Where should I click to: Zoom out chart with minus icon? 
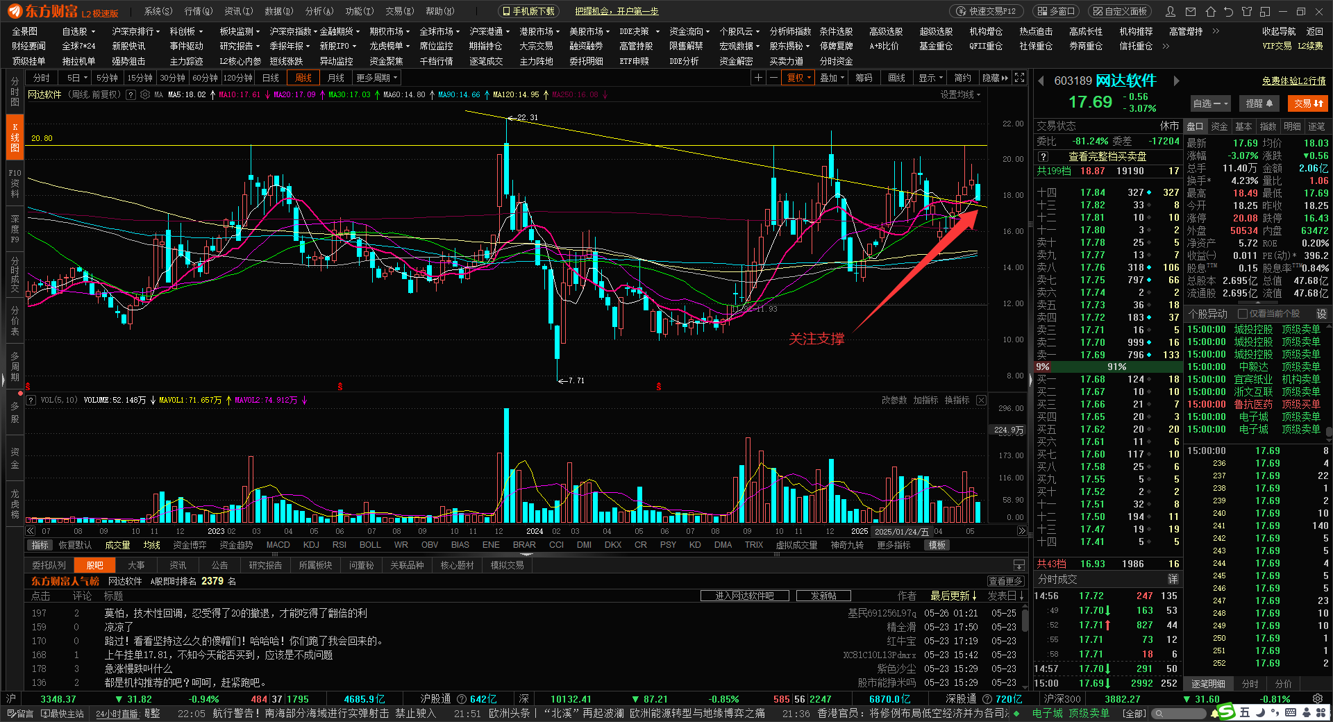[773, 78]
